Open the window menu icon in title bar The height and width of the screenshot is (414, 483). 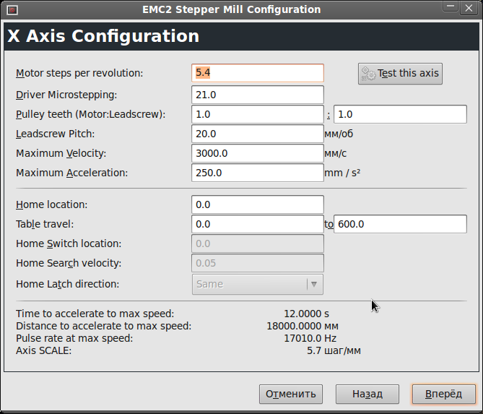coord(12,9)
